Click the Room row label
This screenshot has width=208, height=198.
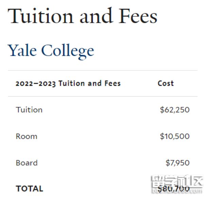click(x=27, y=136)
